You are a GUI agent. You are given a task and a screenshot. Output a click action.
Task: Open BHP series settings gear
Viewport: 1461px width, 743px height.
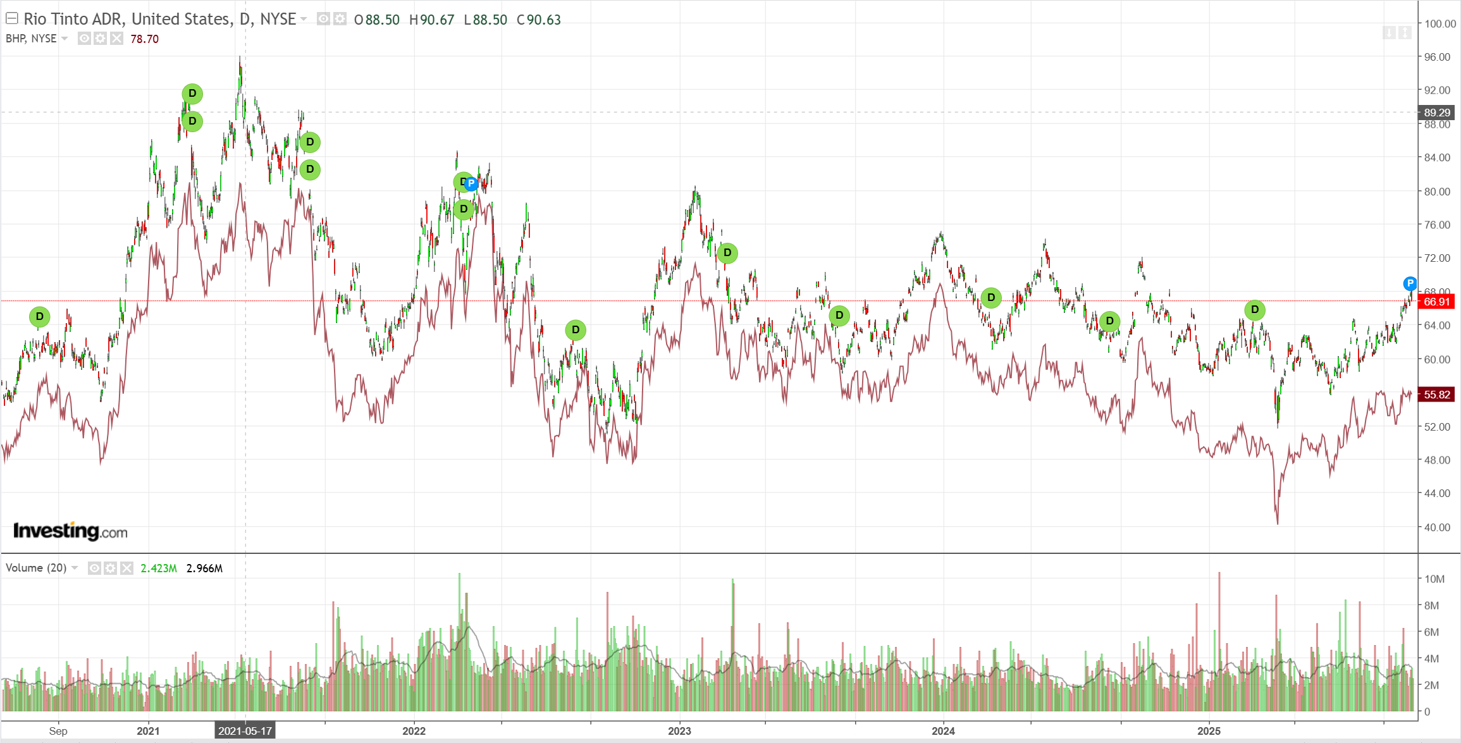tap(100, 39)
